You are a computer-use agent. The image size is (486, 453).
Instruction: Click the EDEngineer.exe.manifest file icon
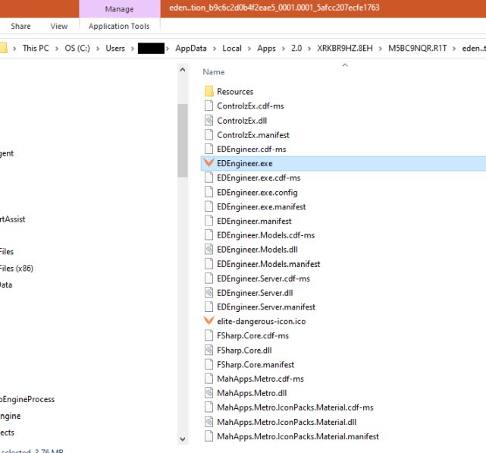tap(209, 206)
